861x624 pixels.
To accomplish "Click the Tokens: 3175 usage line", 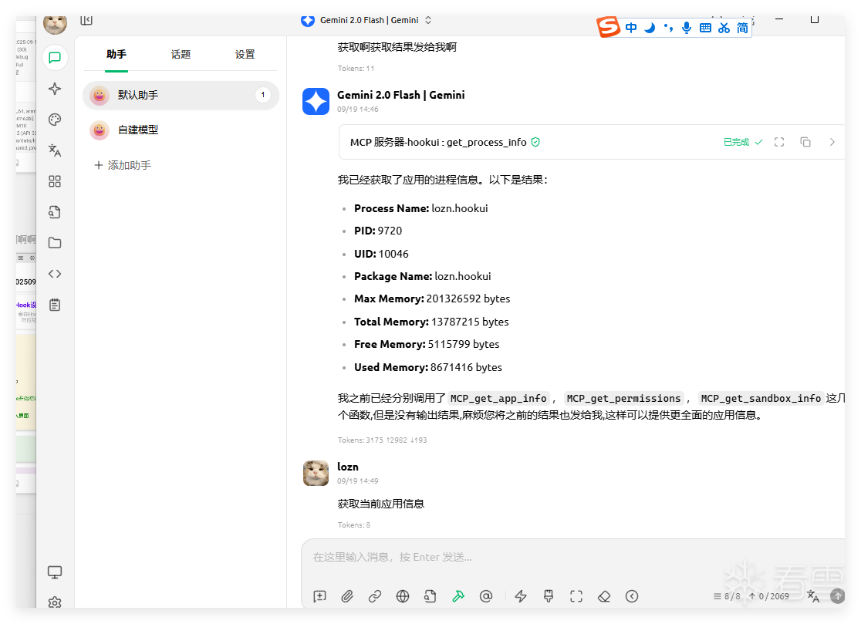I will 382,440.
